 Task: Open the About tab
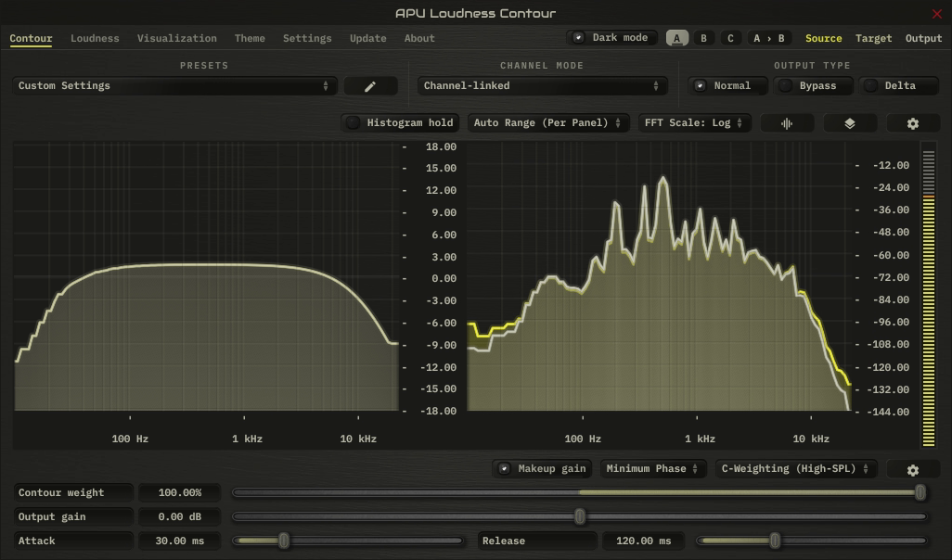tap(419, 38)
